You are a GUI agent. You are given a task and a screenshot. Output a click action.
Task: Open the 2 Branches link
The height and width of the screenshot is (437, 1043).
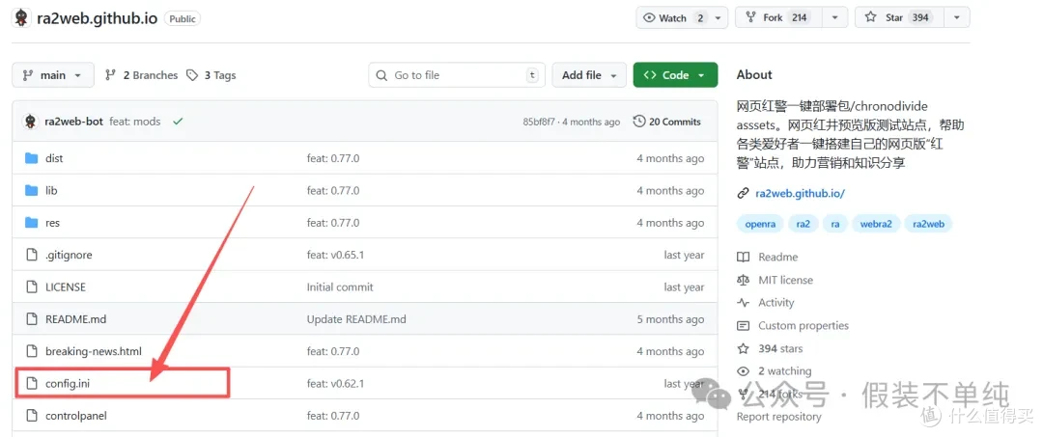click(142, 75)
